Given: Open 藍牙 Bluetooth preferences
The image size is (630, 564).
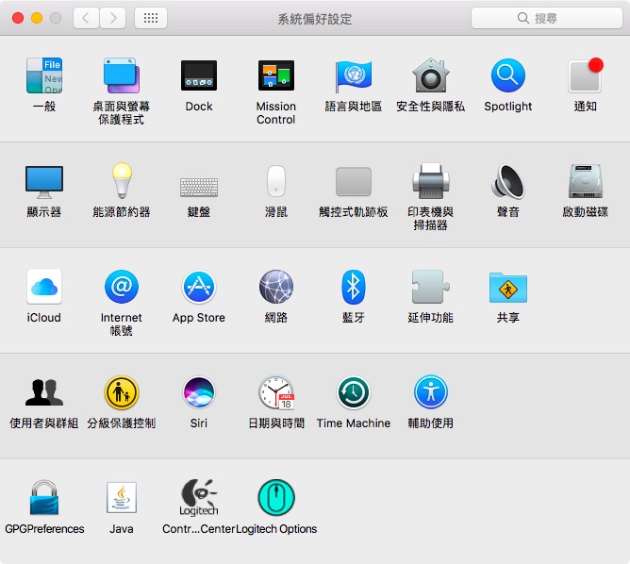Looking at the screenshot, I should click(353, 287).
